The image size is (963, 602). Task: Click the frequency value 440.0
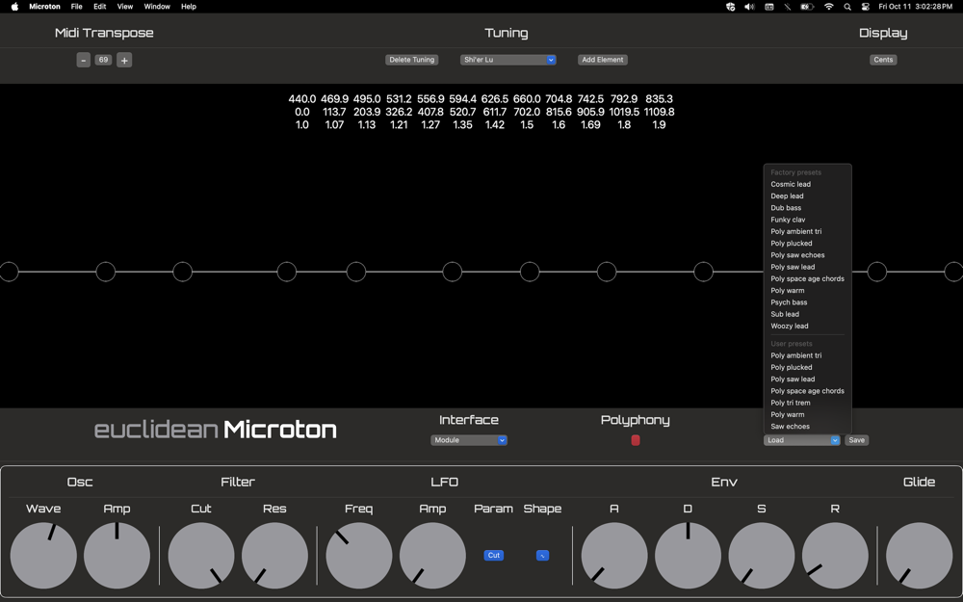[x=302, y=99]
